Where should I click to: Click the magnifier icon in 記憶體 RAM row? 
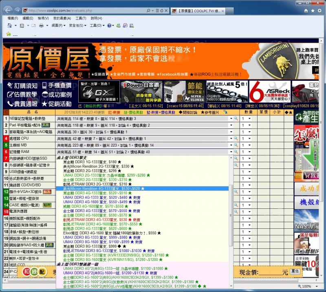tap(236, 152)
